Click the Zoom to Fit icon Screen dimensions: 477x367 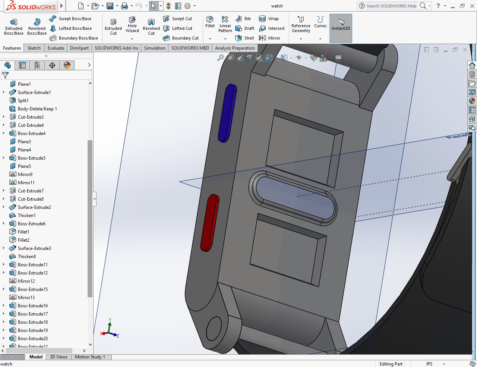tap(221, 58)
